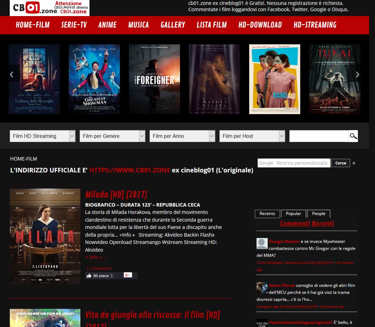Open ANIME menu item
The image size is (375, 327).
coord(107,25)
